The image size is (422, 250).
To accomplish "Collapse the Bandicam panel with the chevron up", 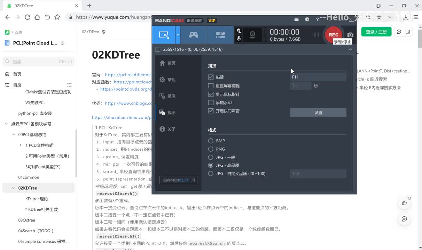I will [x=350, y=49].
